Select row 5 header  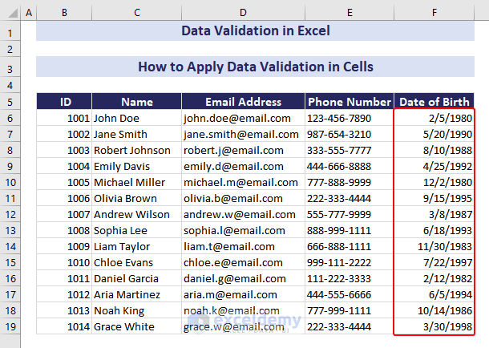(10, 102)
